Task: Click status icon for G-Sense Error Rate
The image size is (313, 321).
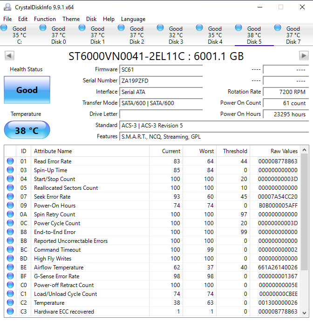Action: pyautogui.click(x=10, y=276)
